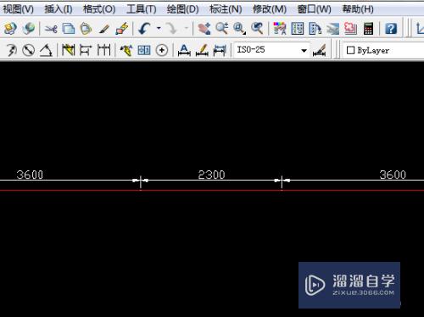The image size is (424, 317).
Task: Open the ByLayer color dropdown
Action: tap(384, 50)
